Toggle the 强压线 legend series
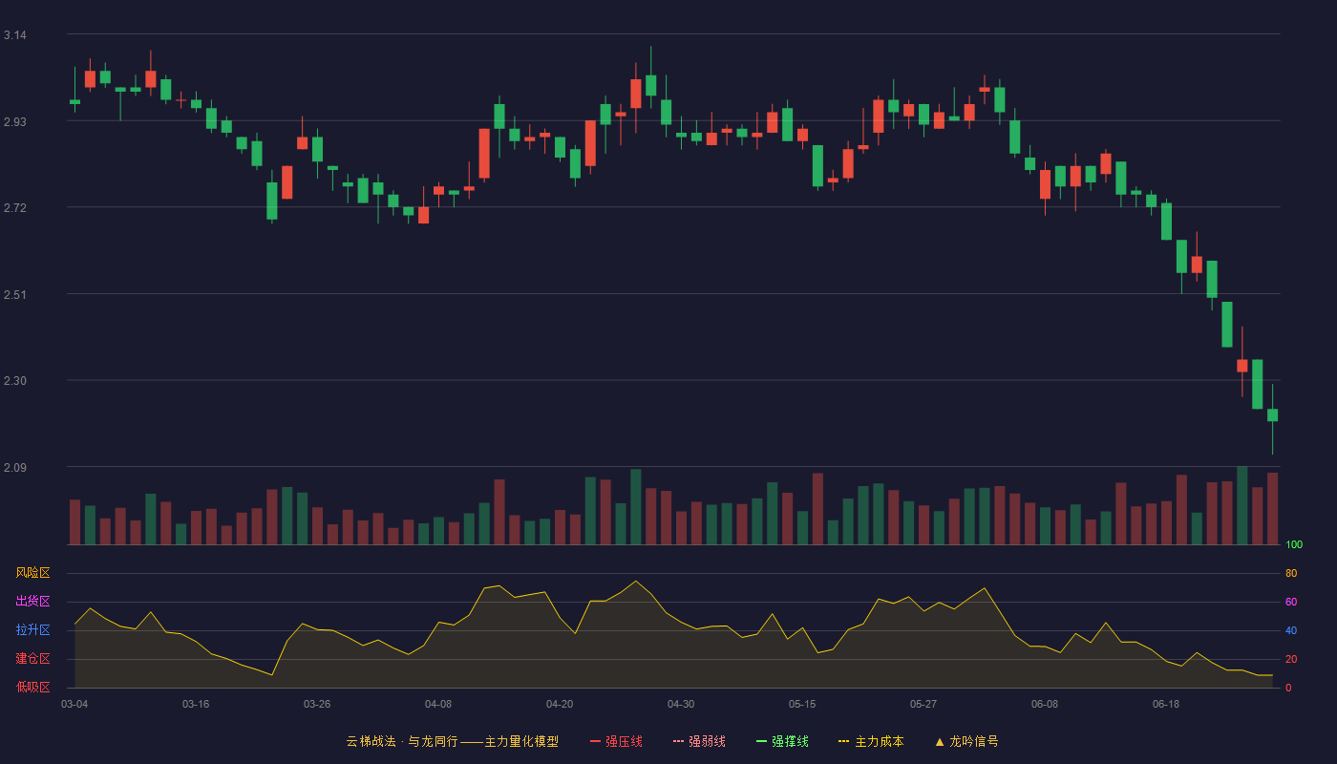This screenshot has width=1337, height=764. [616, 741]
